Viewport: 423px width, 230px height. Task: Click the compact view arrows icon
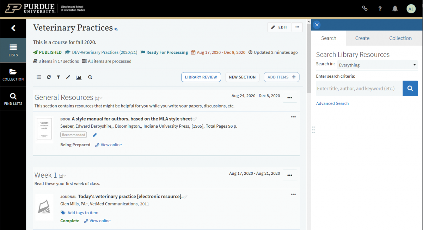coord(68,77)
